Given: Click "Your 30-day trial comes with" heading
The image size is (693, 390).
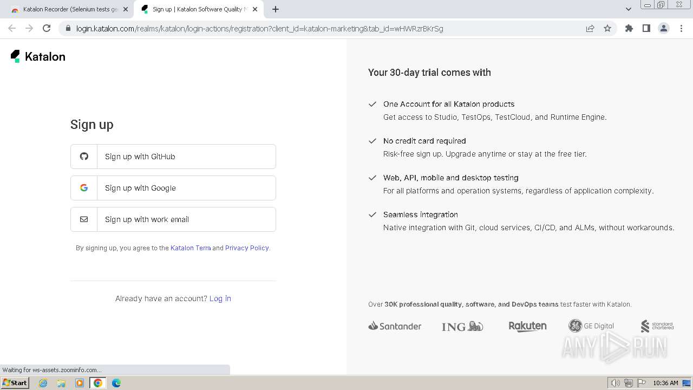Looking at the screenshot, I should [x=429, y=73].
